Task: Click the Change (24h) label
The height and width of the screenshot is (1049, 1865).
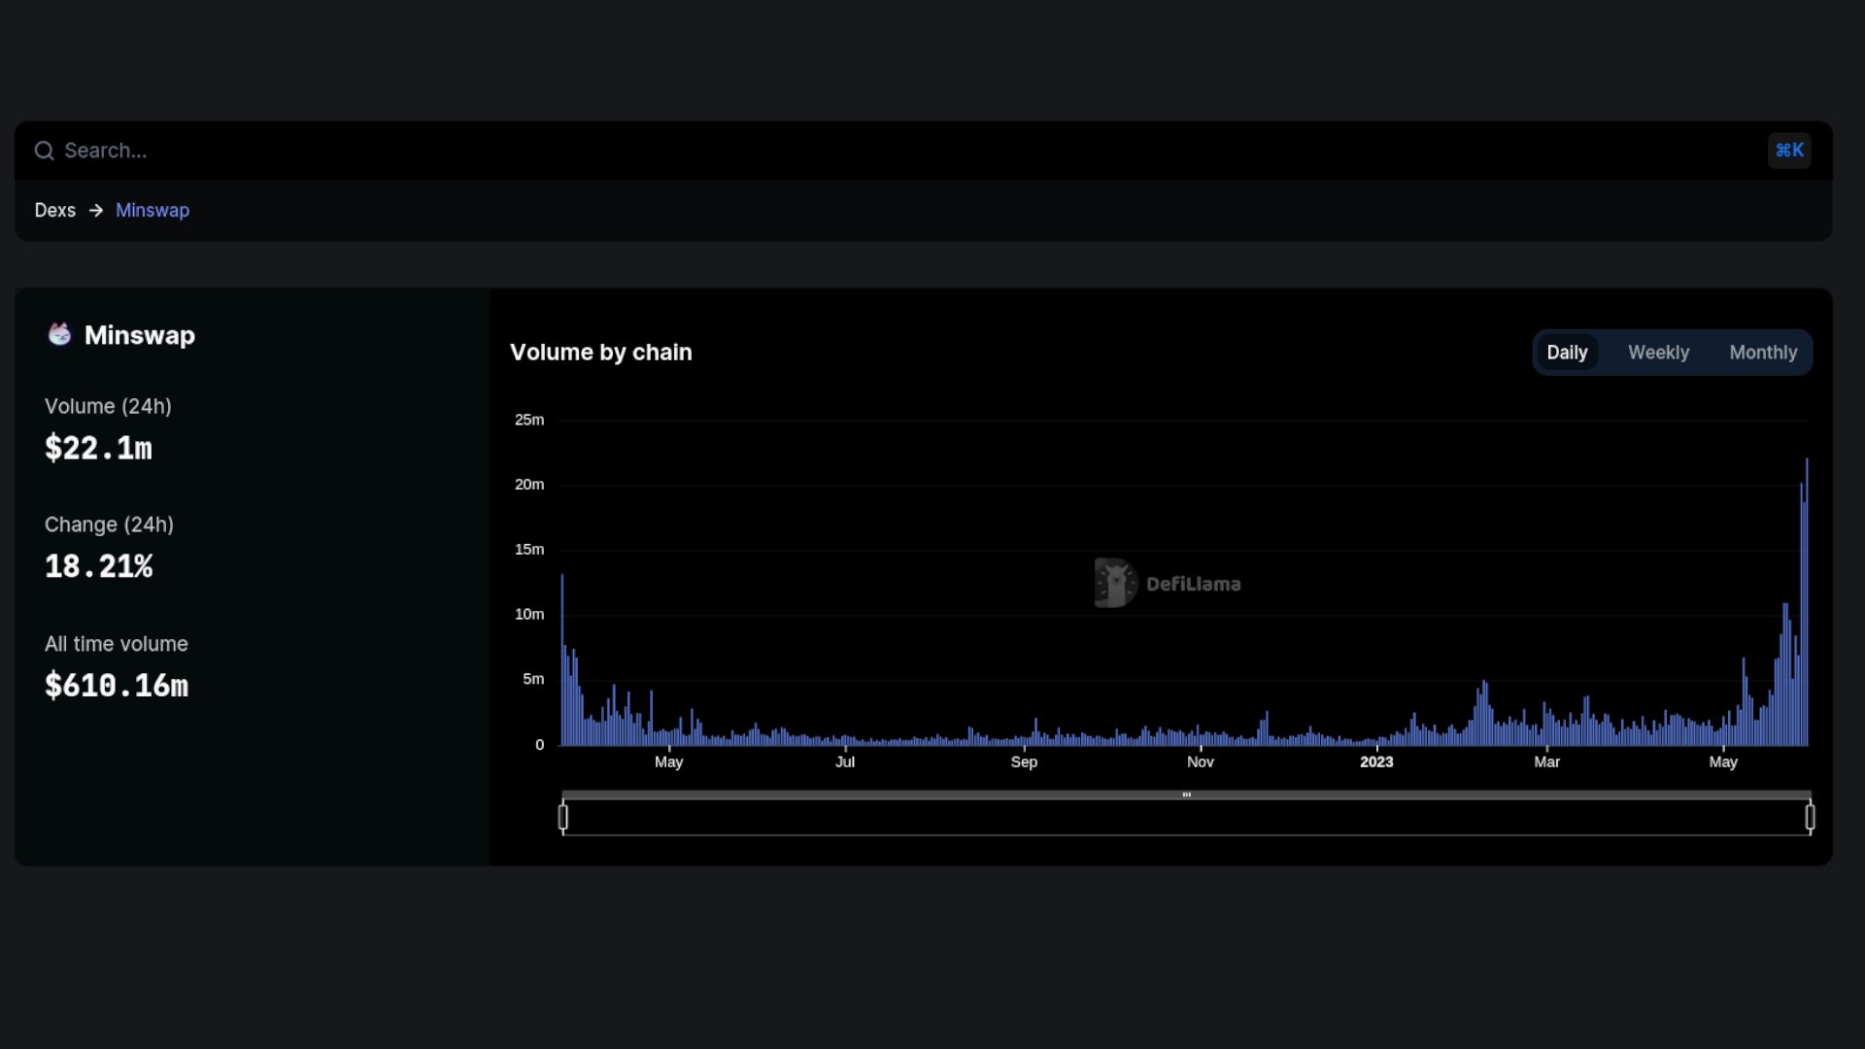Action: [109, 525]
